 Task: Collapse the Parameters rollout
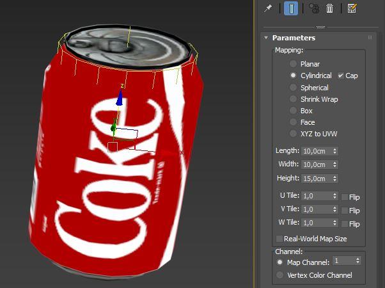tap(266, 38)
